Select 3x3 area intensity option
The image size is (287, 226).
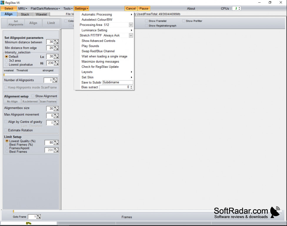(6, 61)
